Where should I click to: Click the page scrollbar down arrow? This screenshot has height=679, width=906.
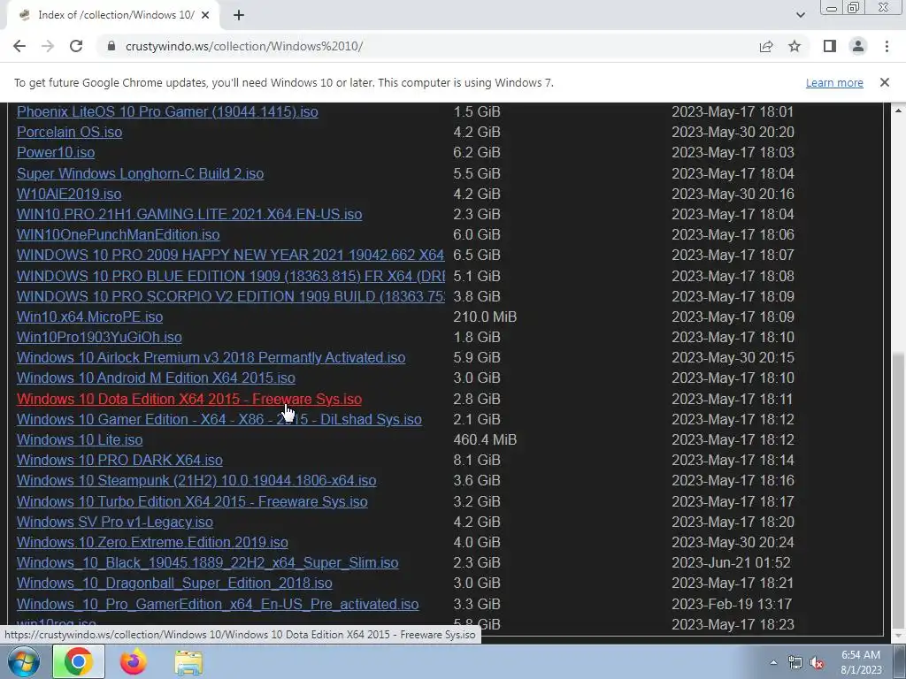(899, 636)
